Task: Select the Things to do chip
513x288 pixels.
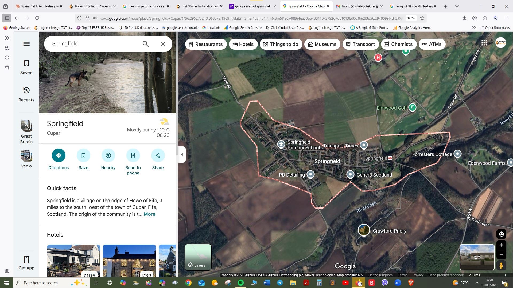Action: tap(281, 44)
